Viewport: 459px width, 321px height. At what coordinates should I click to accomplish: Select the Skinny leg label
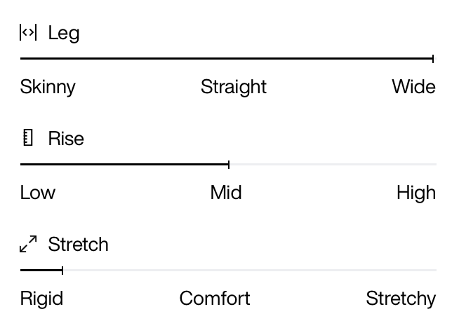point(48,87)
